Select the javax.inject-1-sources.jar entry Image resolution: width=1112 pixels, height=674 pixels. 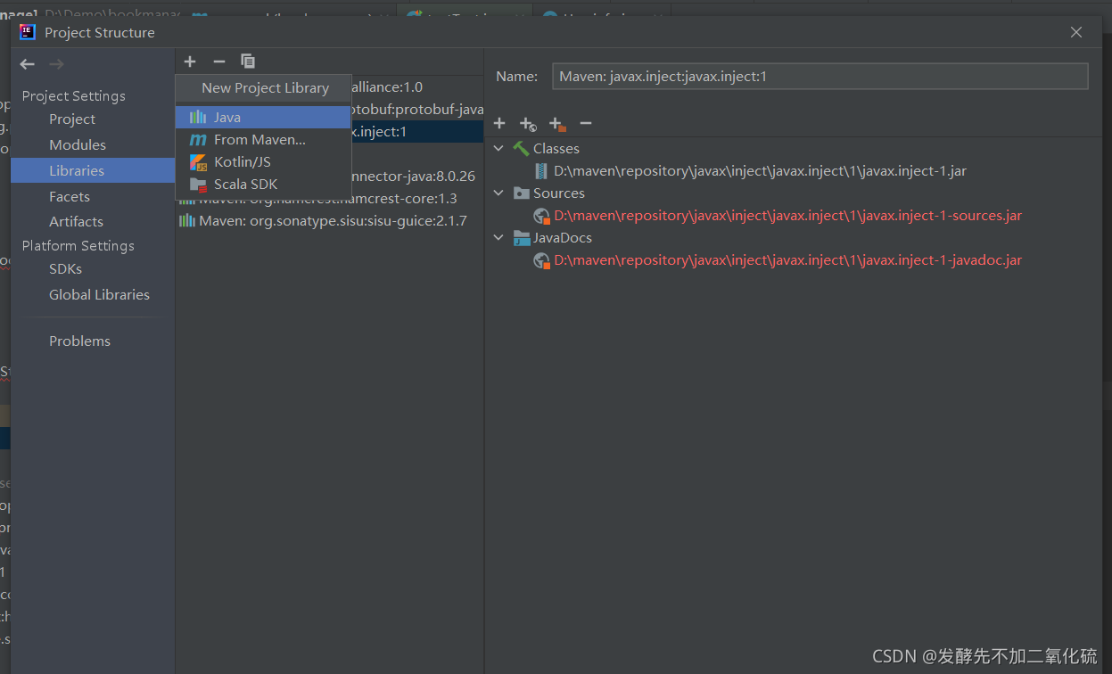(x=787, y=215)
